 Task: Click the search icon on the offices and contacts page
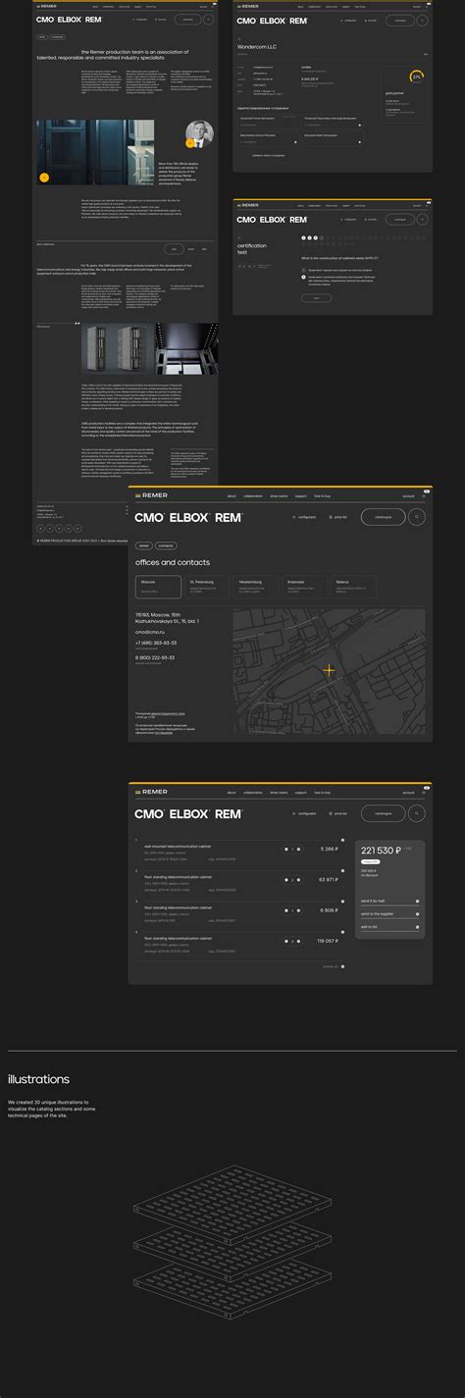tap(417, 516)
